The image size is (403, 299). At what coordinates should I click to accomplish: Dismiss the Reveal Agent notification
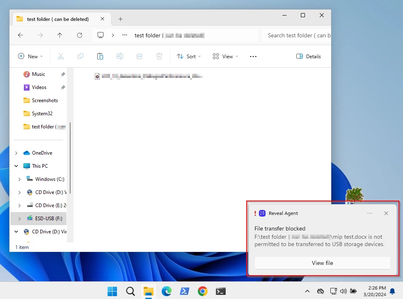click(x=386, y=213)
